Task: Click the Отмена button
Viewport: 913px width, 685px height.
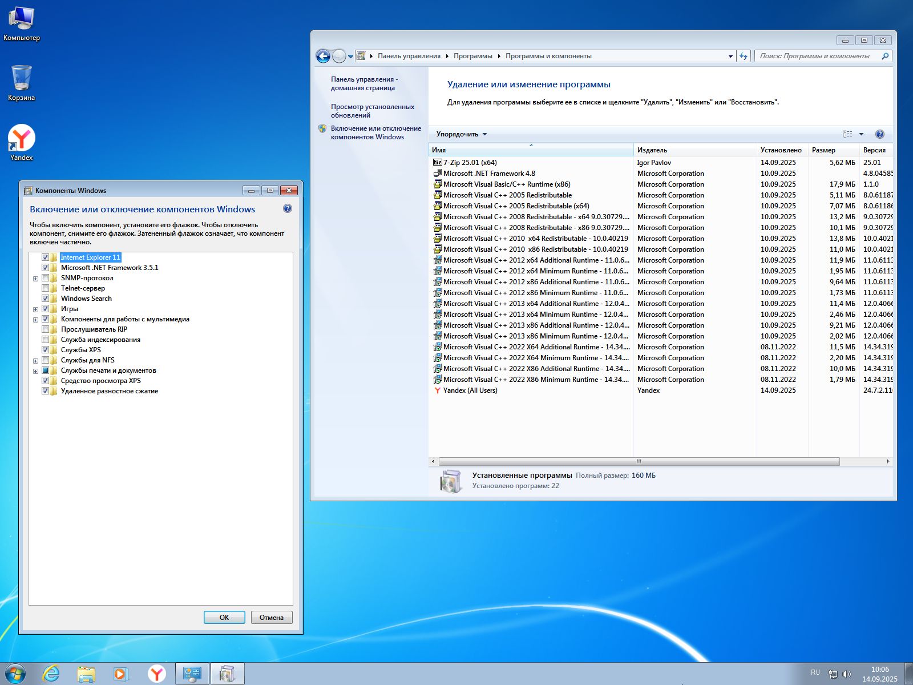Action: pos(272,617)
